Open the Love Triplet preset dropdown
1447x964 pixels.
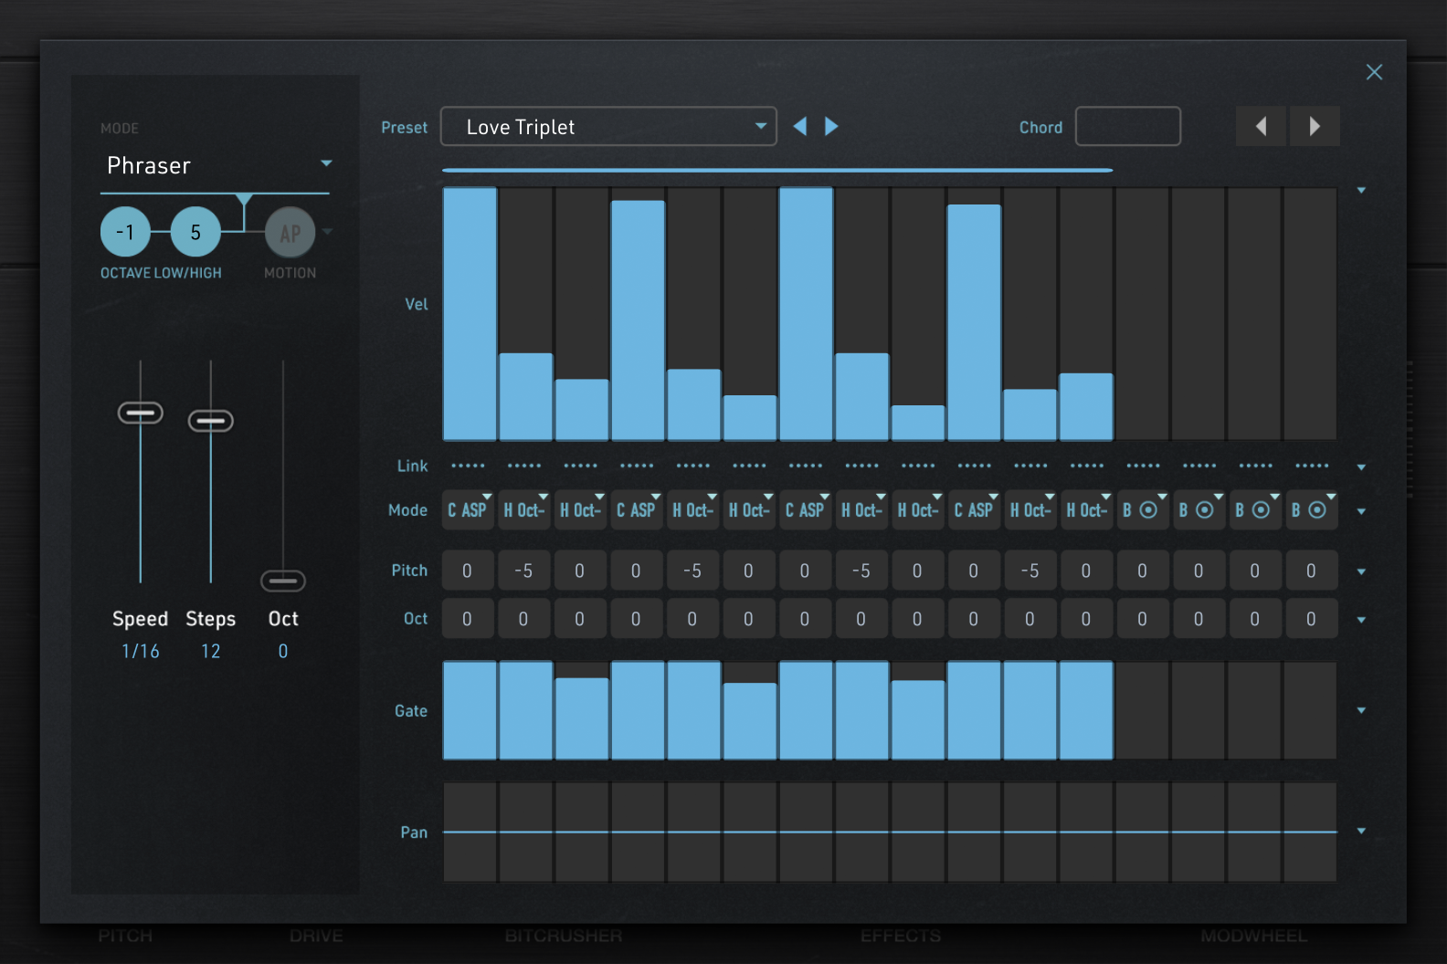click(608, 127)
